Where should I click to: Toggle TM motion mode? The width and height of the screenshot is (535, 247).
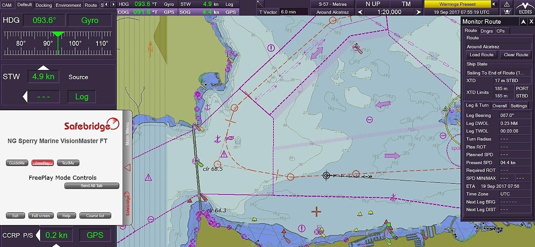pyautogui.click(x=406, y=4)
